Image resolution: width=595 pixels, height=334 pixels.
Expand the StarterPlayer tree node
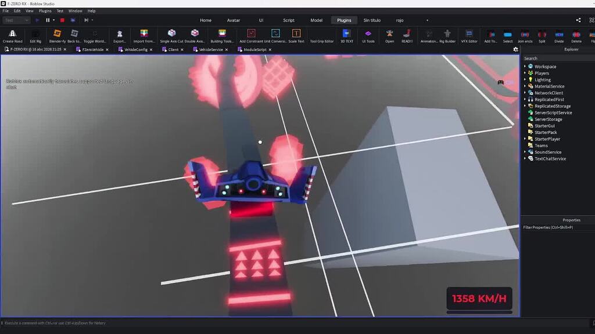(x=525, y=139)
